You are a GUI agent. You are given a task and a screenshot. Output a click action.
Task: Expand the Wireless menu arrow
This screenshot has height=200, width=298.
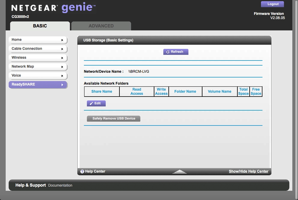click(62, 58)
